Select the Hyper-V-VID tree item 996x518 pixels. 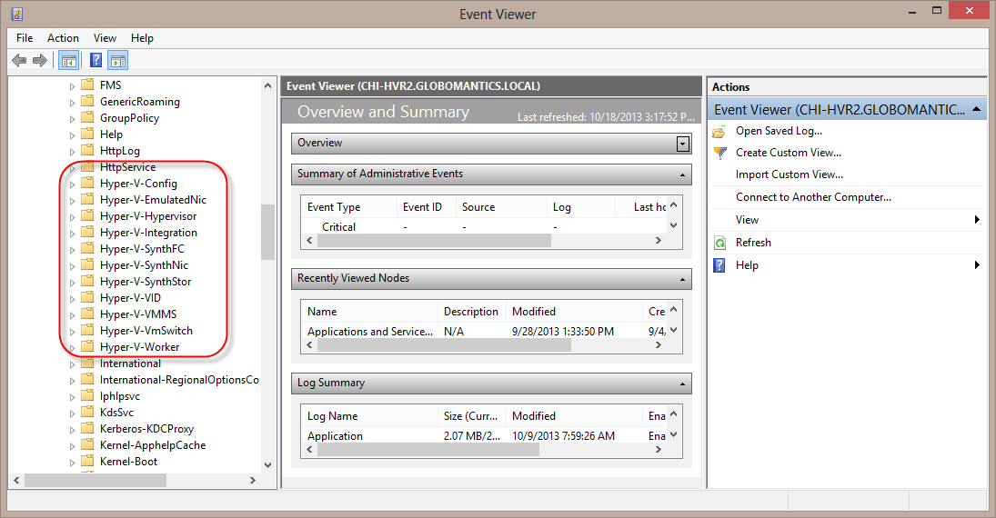[x=130, y=298]
